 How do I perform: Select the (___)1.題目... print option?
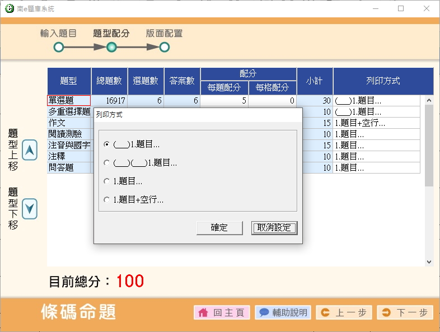106,144
